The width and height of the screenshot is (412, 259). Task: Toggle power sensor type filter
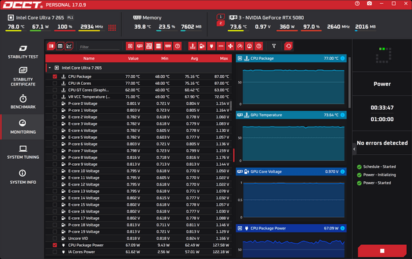212,46
